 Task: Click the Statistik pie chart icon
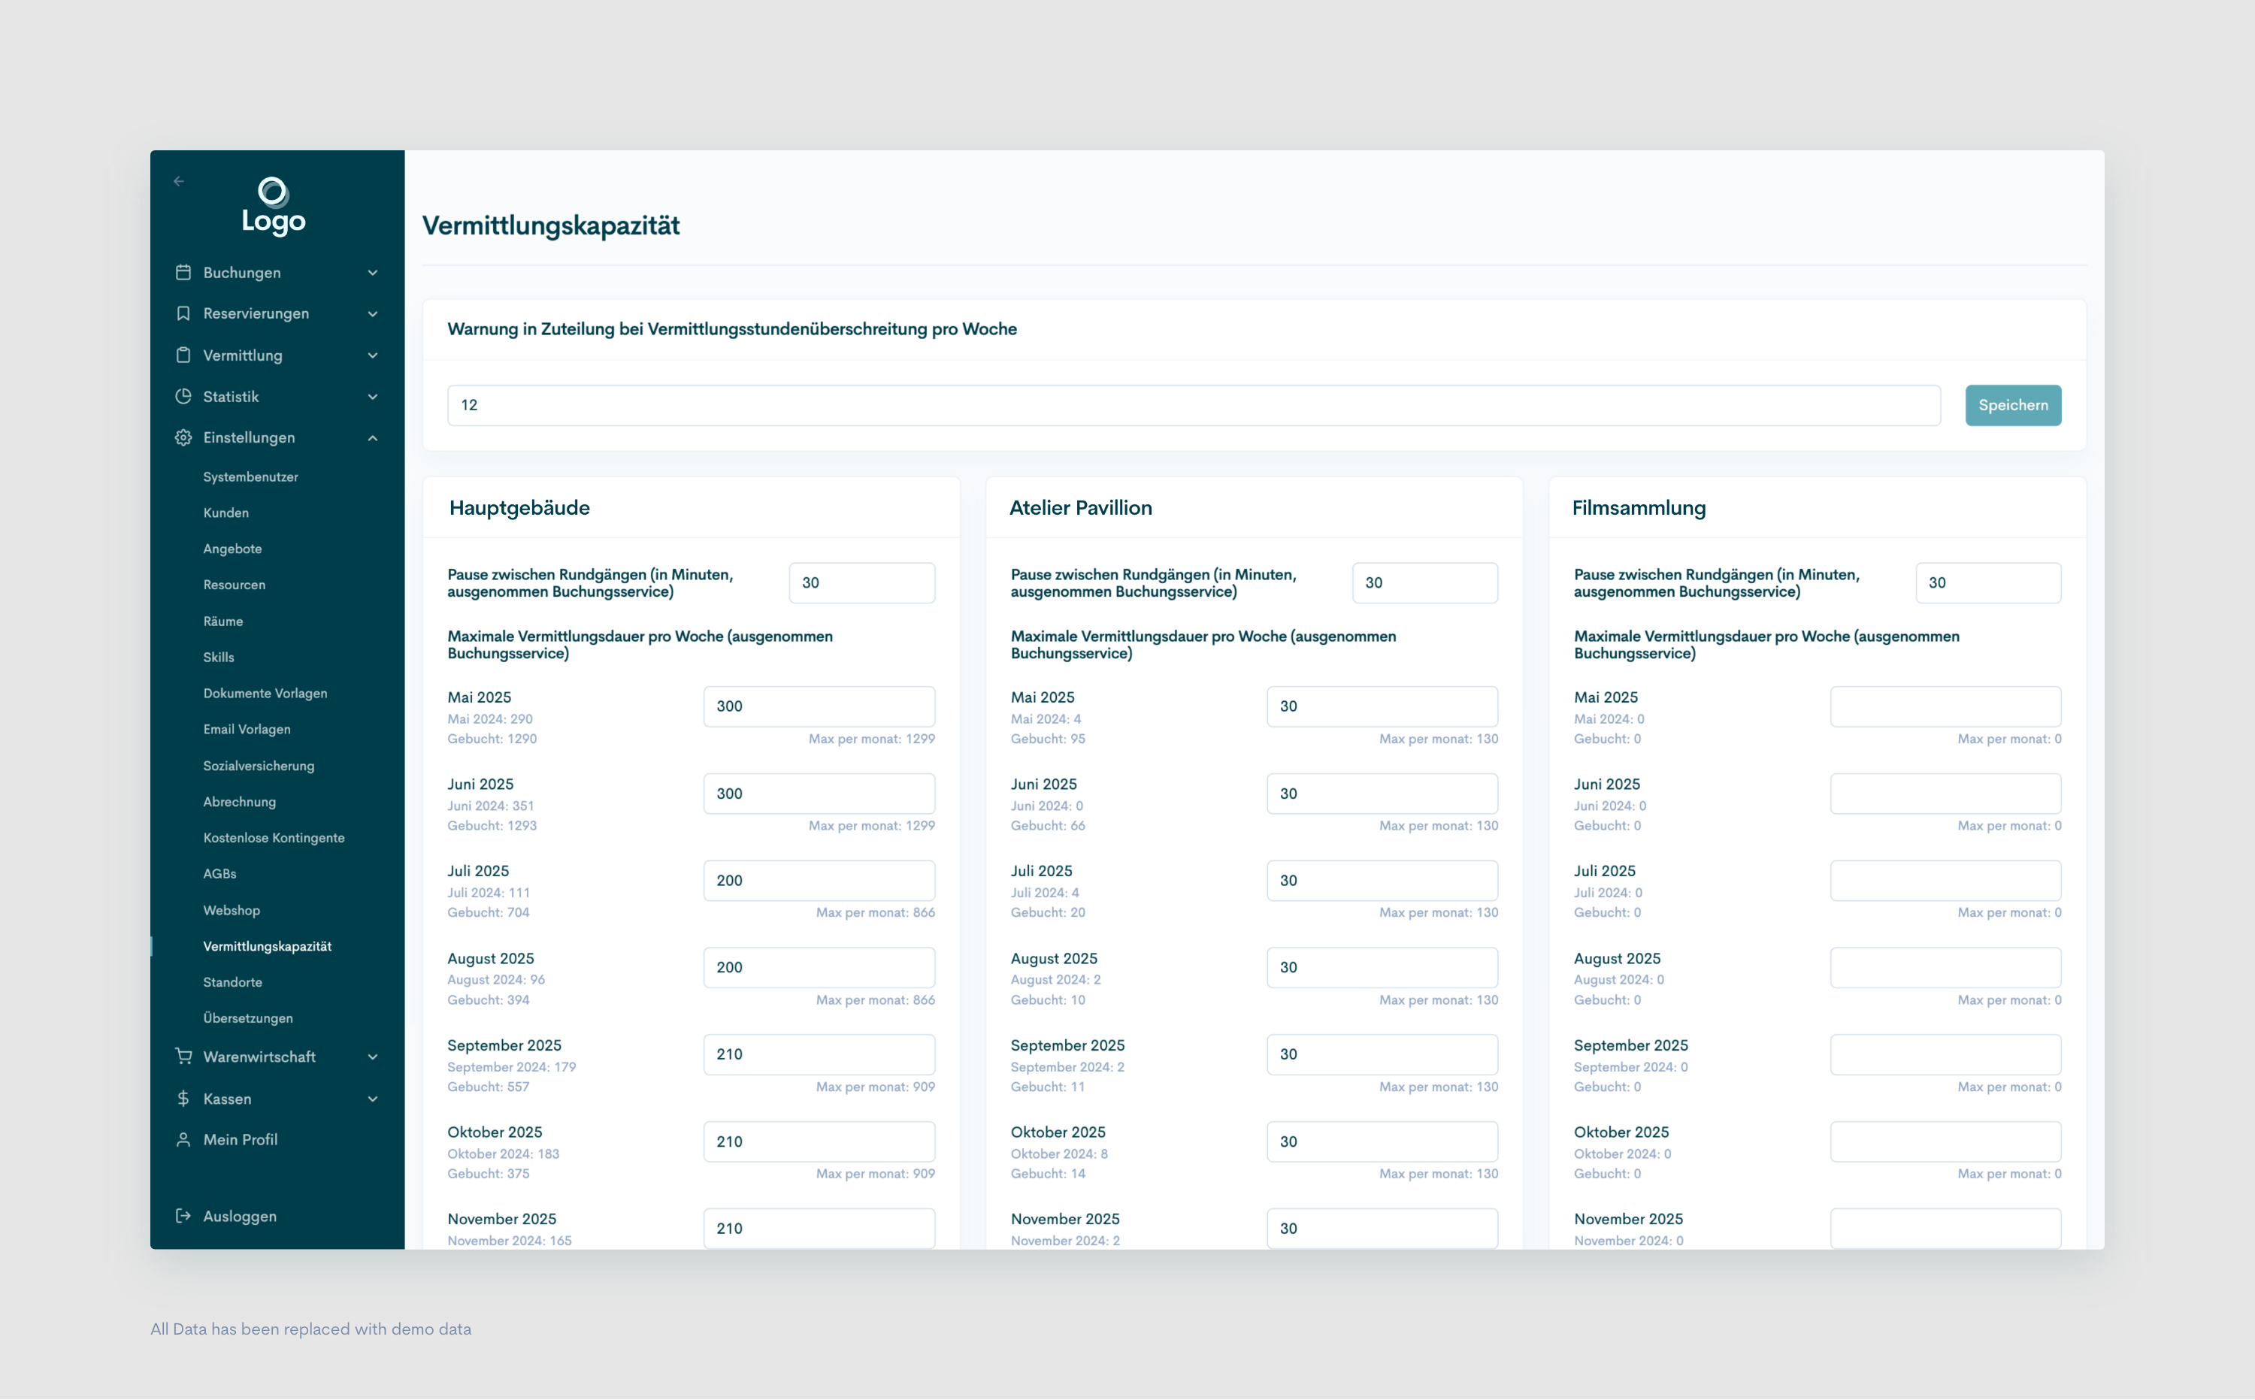click(183, 396)
